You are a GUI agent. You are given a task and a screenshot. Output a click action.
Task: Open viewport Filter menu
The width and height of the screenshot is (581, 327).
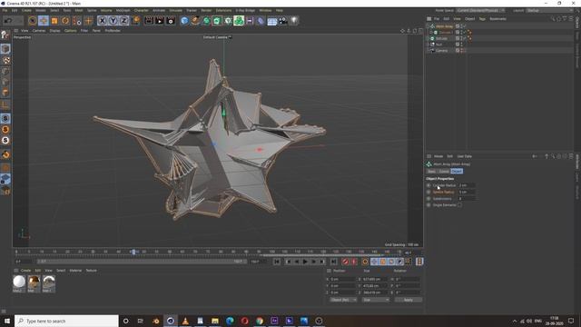tap(84, 31)
